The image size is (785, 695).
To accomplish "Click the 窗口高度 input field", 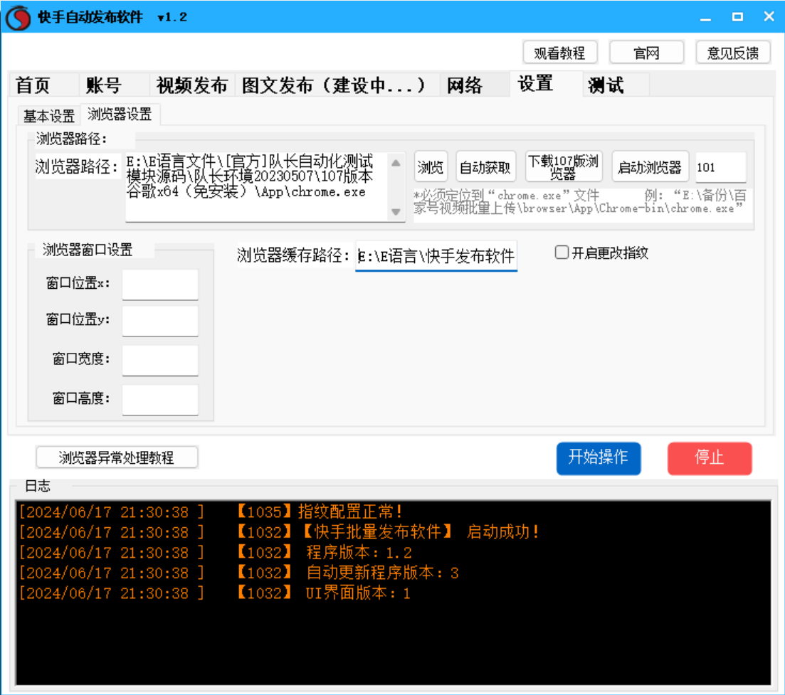I will [x=160, y=399].
